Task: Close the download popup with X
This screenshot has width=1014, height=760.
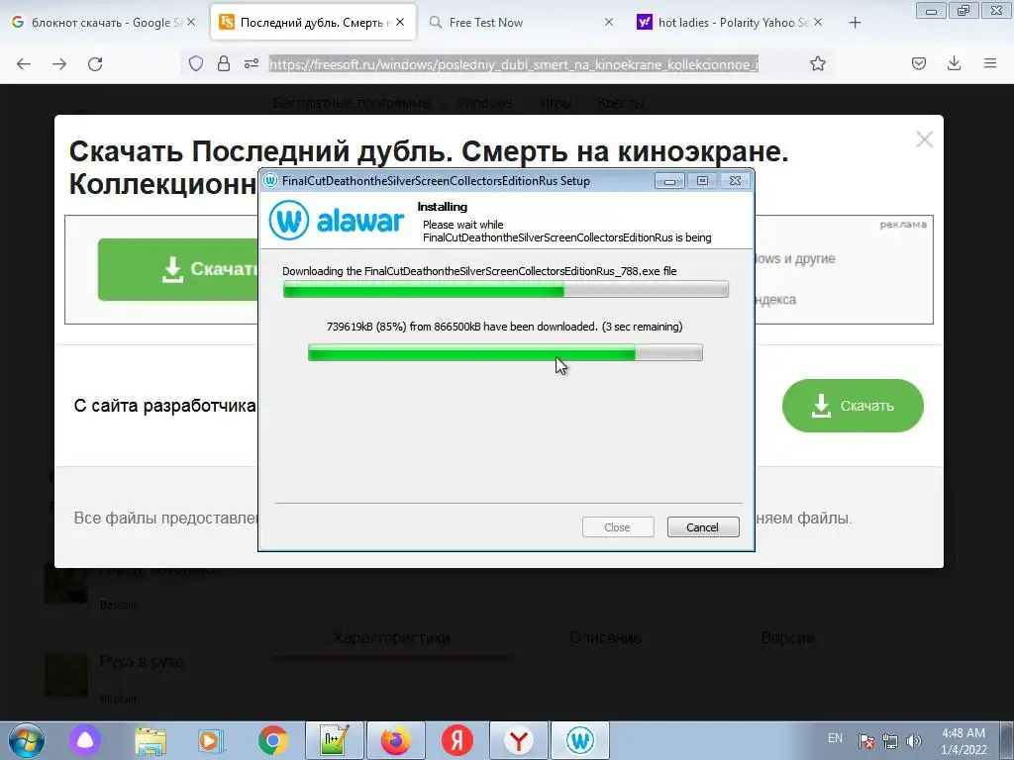Action: pos(924,139)
